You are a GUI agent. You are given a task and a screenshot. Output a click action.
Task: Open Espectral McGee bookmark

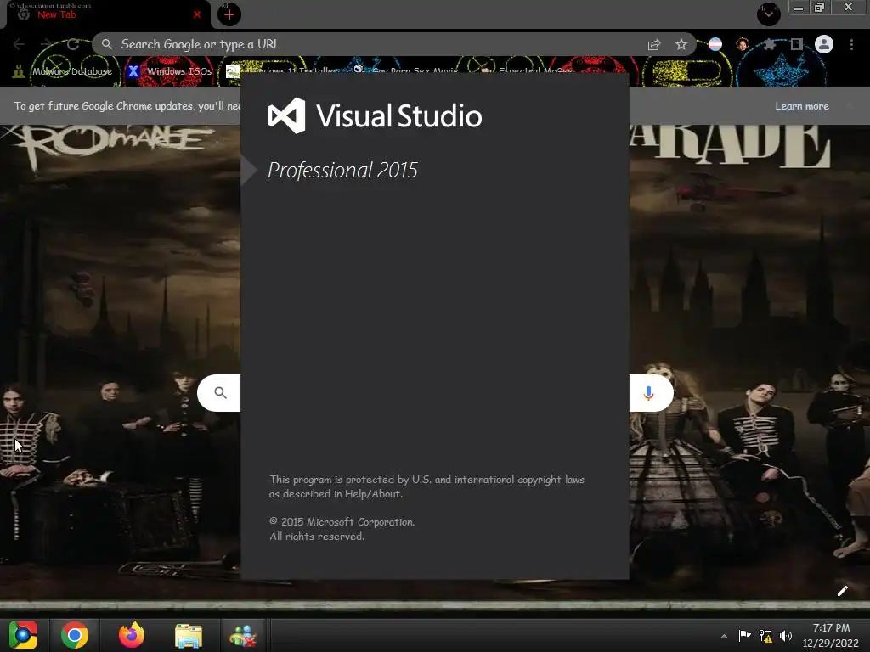tap(526, 71)
